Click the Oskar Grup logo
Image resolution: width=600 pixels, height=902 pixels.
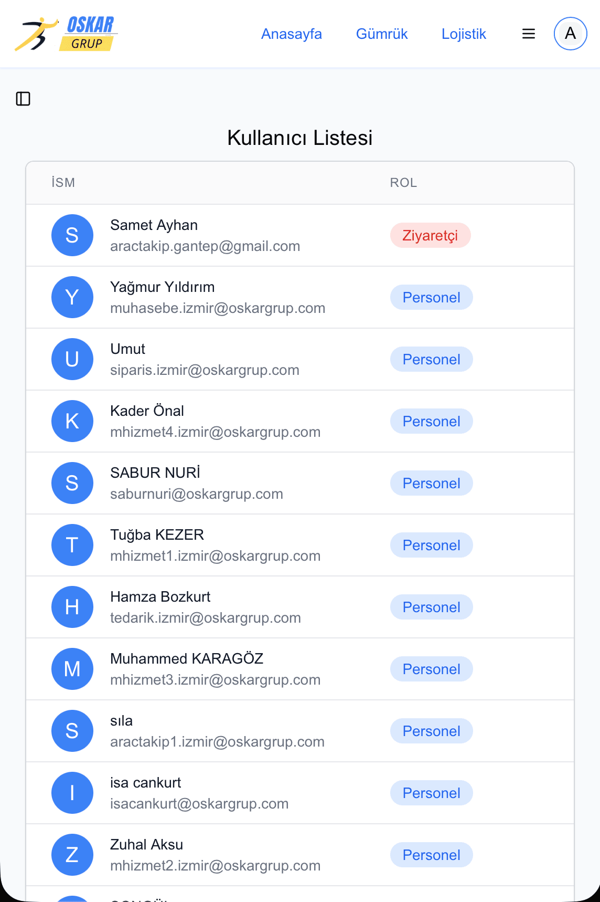pyautogui.click(x=66, y=34)
